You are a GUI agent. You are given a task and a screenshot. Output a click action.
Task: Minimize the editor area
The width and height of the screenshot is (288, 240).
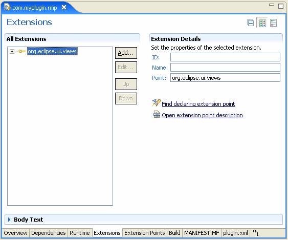tap(272, 5)
